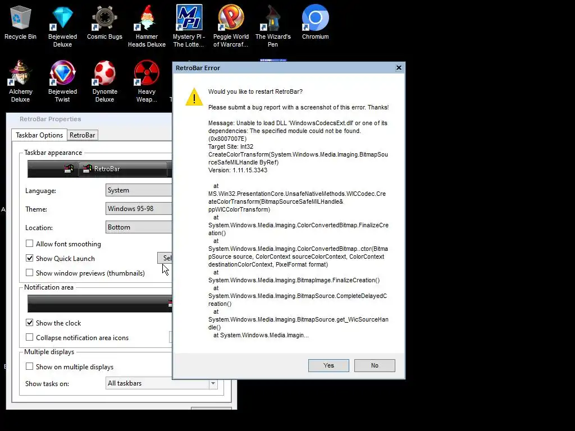Image resolution: width=575 pixels, height=431 pixels.
Task: Select Peggle World of Warcraft icon
Action: click(x=231, y=26)
